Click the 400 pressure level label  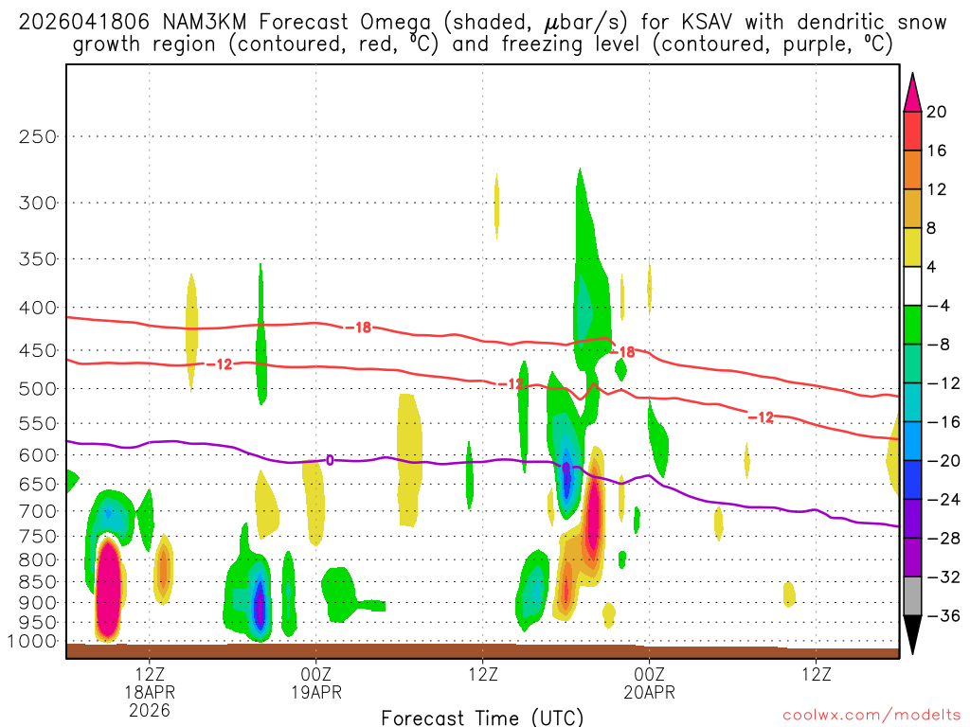[x=38, y=308]
